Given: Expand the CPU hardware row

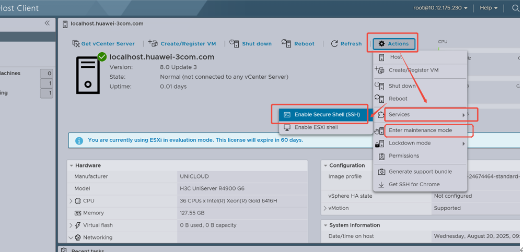Looking at the screenshot, I should coord(71,201).
